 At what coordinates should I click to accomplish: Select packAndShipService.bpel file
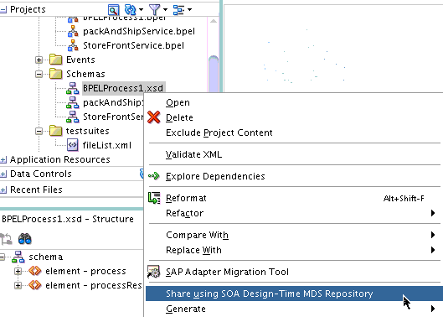[x=139, y=31]
